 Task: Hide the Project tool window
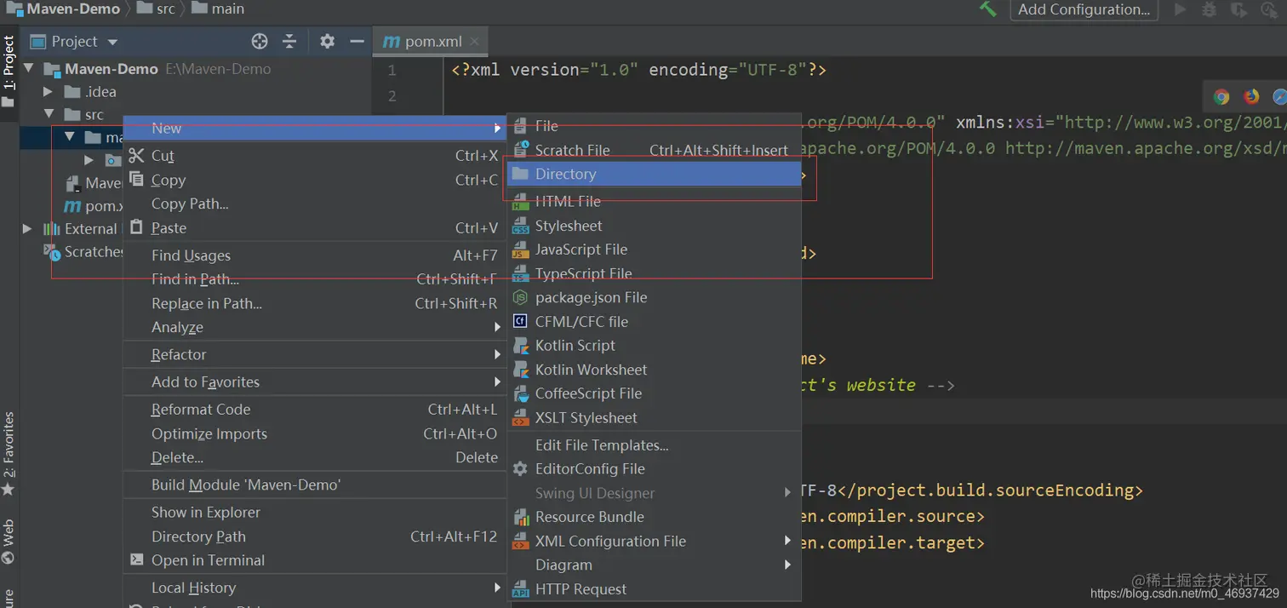pyautogui.click(x=357, y=41)
